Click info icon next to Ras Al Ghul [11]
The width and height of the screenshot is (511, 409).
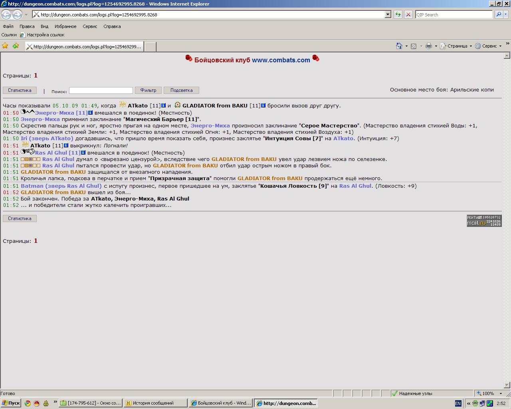coord(83,153)
